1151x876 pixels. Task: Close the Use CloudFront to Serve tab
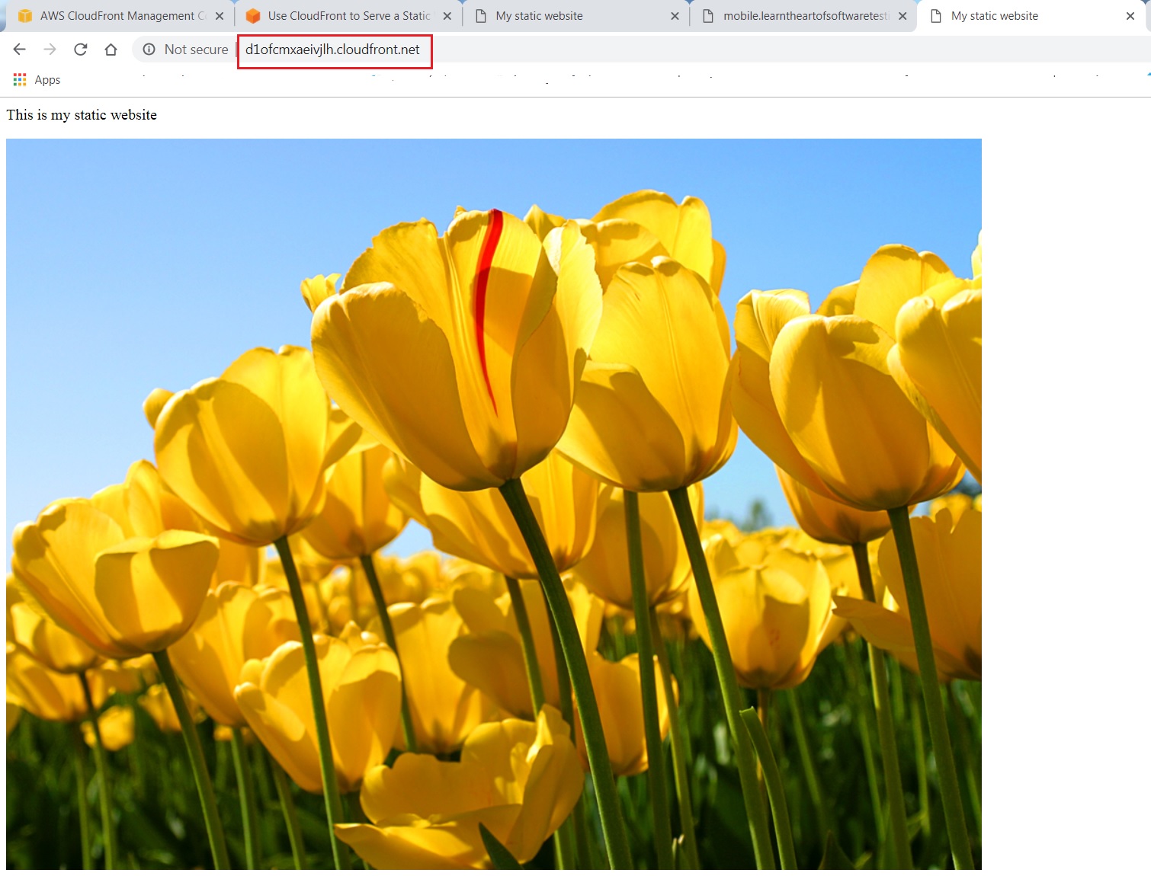point(447,16)
